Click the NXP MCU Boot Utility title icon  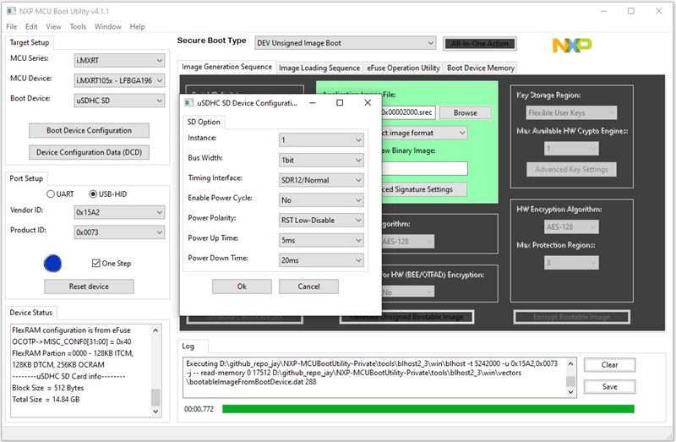pos(11,11)
